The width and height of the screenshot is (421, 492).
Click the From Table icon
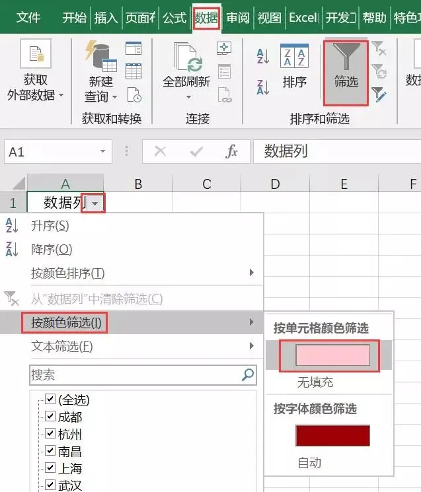point(134,71)
